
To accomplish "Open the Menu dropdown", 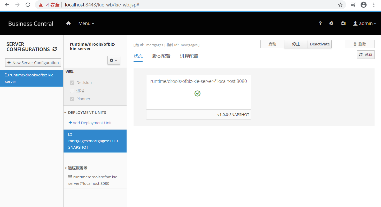I will (x=87, y=23).
